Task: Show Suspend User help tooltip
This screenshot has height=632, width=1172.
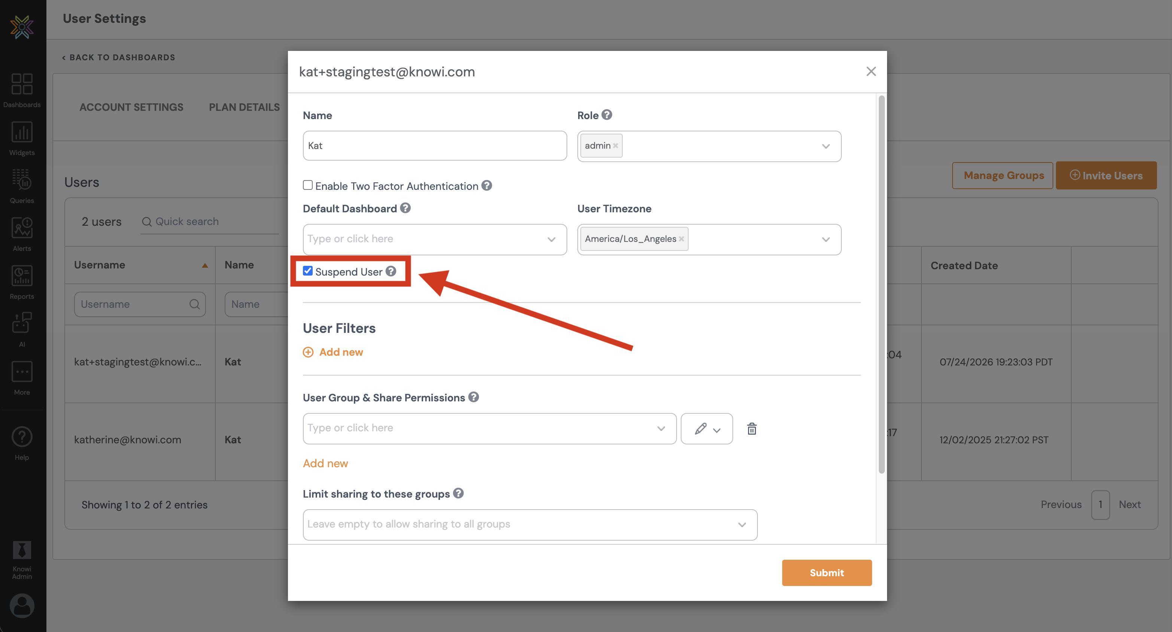Action: [391, 271]
